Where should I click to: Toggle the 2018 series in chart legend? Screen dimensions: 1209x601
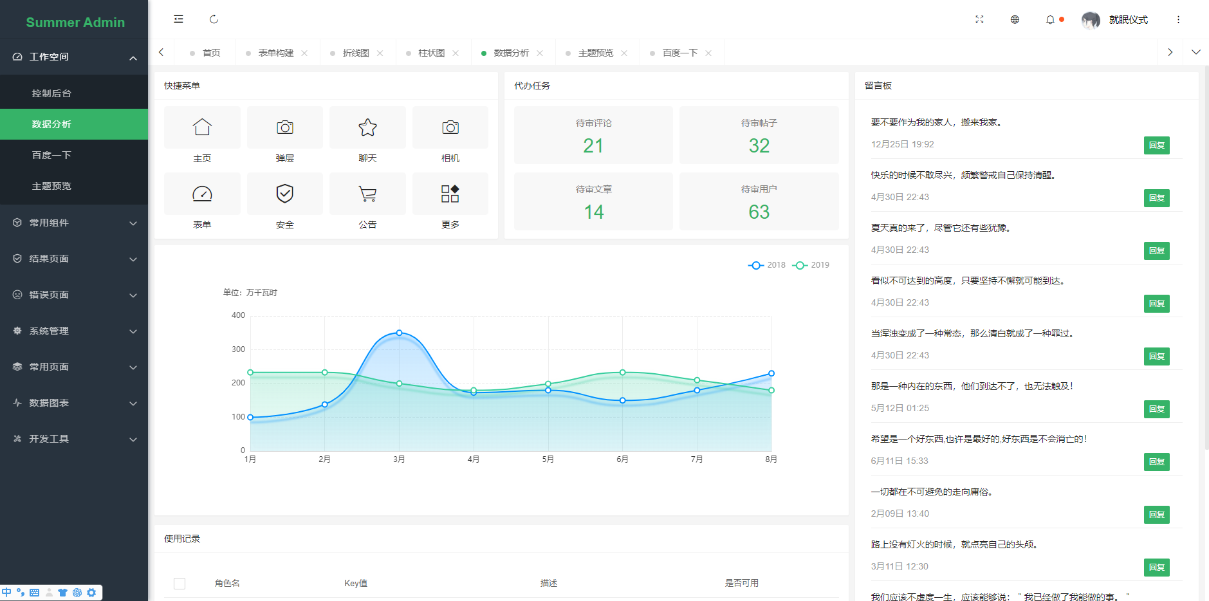click(x=767, y=265)
